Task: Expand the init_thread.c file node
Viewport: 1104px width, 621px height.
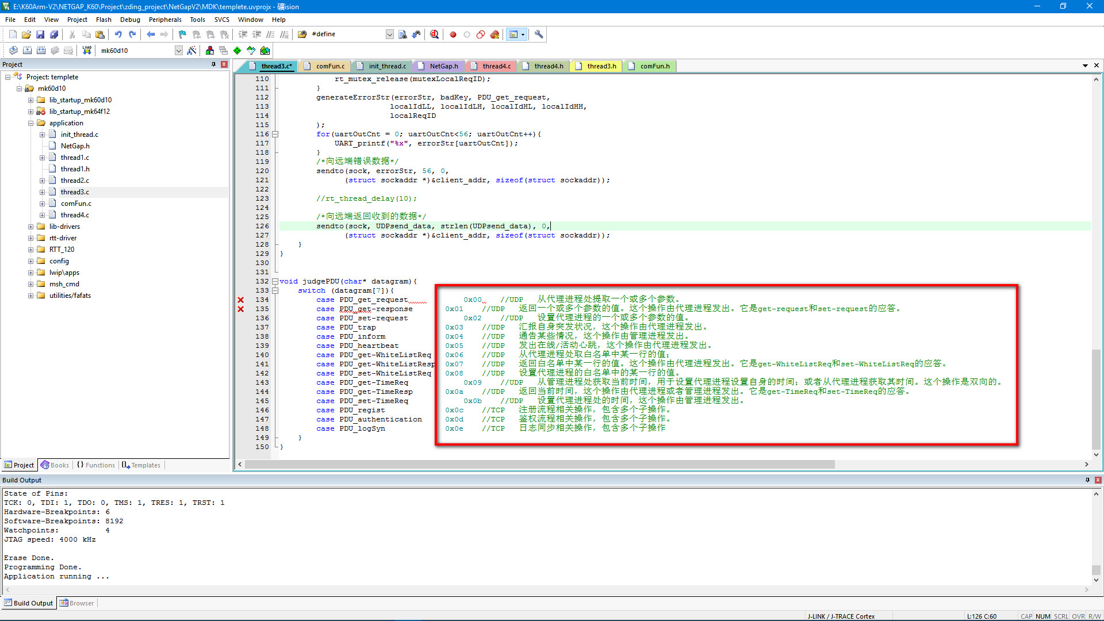Action: click(x=43, y=135)
